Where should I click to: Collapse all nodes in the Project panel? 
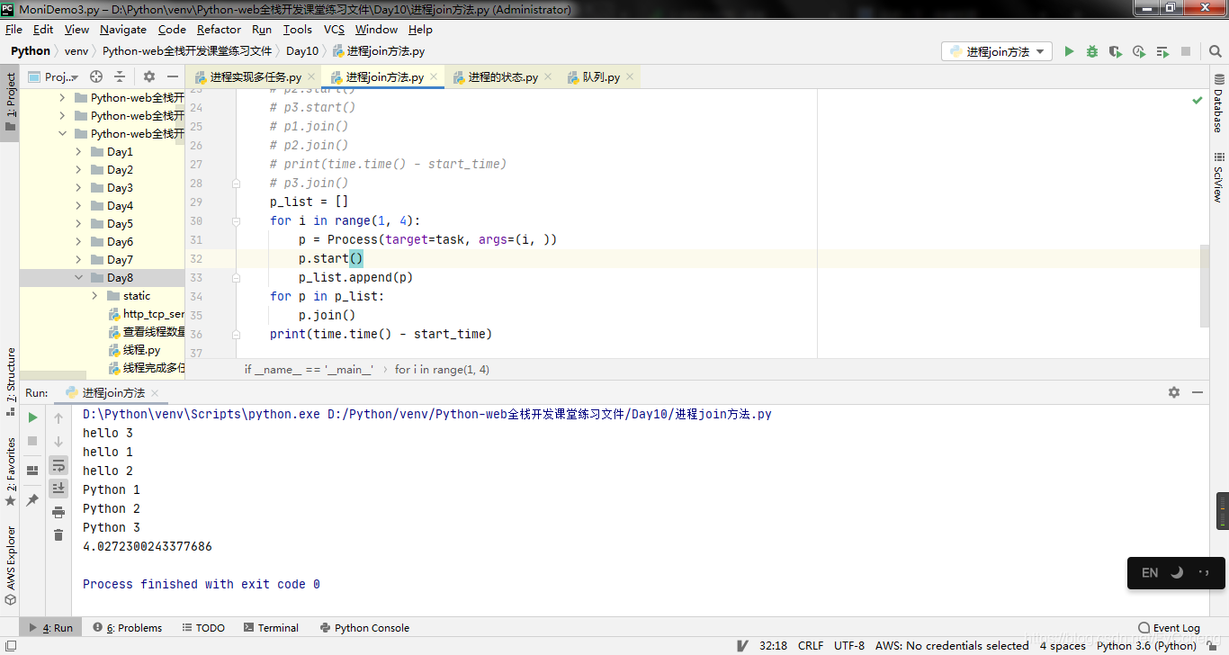pos(119,76)
